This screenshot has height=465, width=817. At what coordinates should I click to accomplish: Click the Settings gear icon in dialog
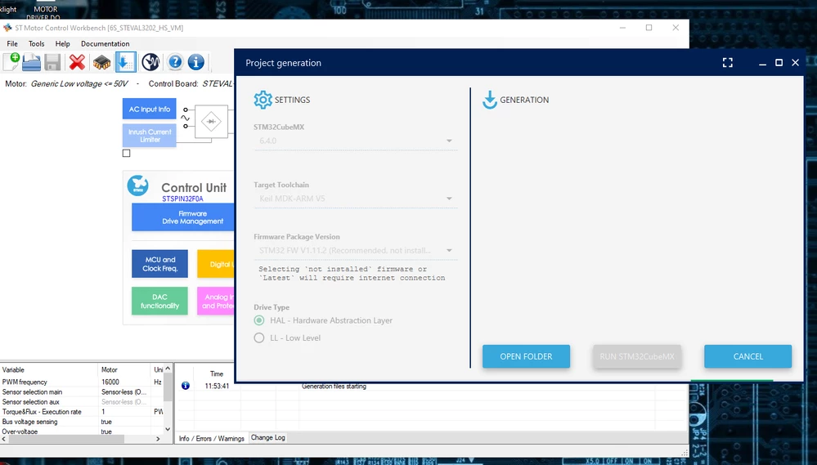tap(263, 100)
